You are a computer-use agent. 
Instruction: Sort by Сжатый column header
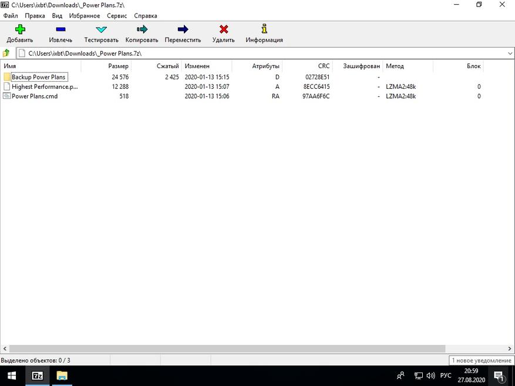[156, 66]
